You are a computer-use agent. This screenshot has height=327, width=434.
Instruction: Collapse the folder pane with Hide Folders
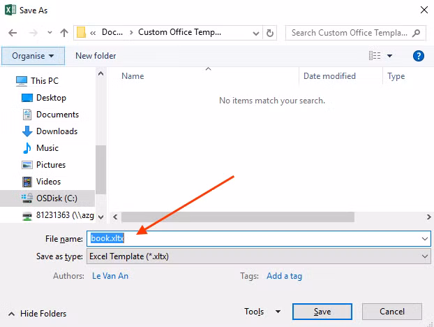[x=39, y=314]
